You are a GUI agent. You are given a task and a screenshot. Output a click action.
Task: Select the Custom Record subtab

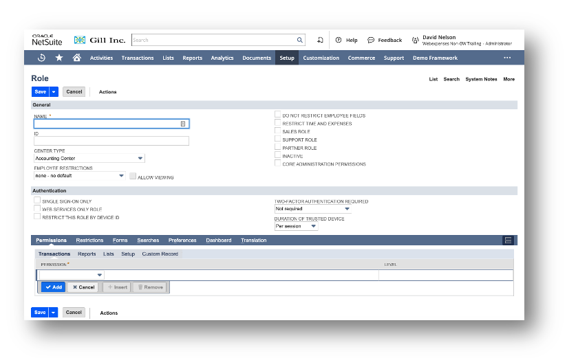coord(160,254)
